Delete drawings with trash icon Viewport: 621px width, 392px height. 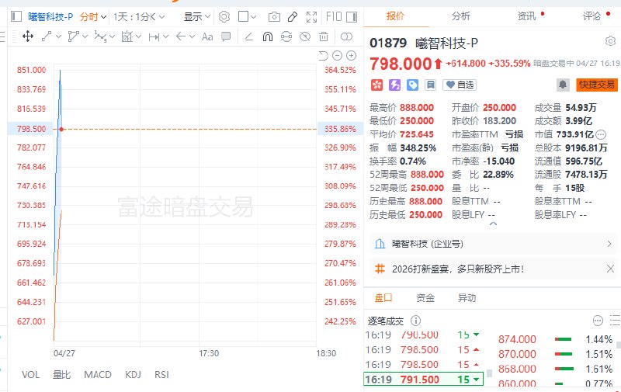(324, 36)
